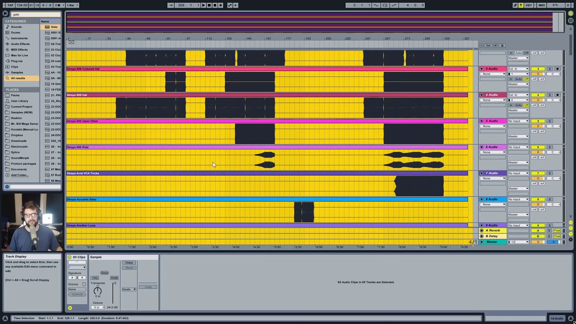Click the Arrangement Record button

(x=215, y=5)
